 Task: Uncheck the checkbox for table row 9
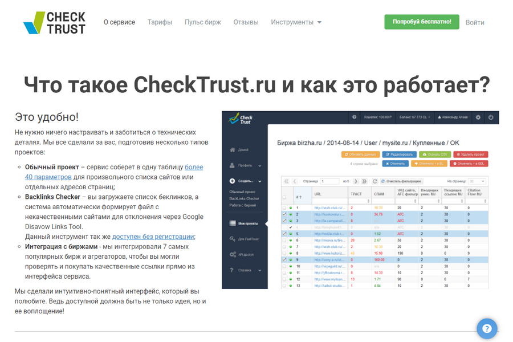284,259
